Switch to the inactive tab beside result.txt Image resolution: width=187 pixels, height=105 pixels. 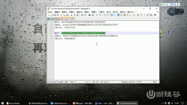click(54, 19)
